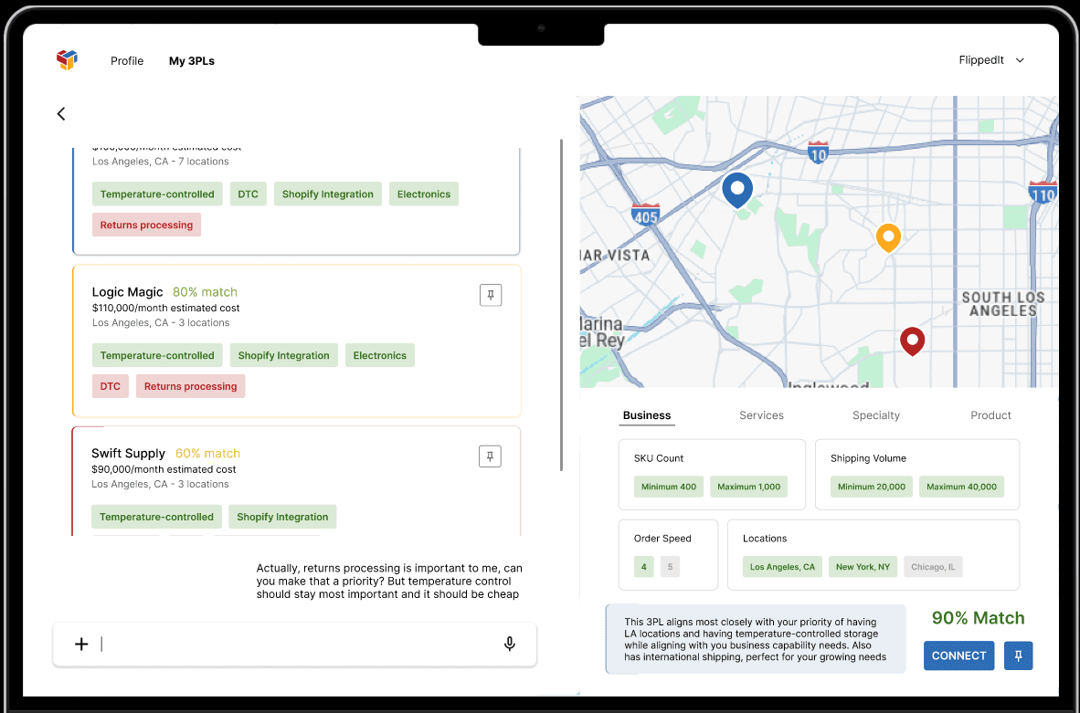Select the blue map location pin
1080x713 pixels.
pyautogui.click(x=737, y=191)
